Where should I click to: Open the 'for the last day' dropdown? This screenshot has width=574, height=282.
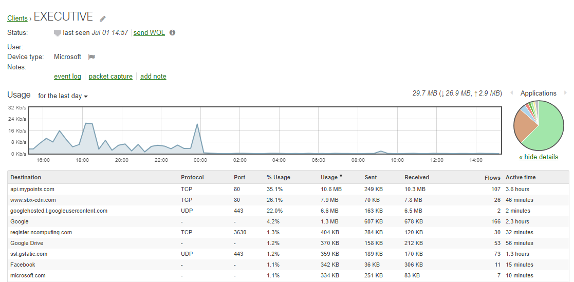(63, 96)
